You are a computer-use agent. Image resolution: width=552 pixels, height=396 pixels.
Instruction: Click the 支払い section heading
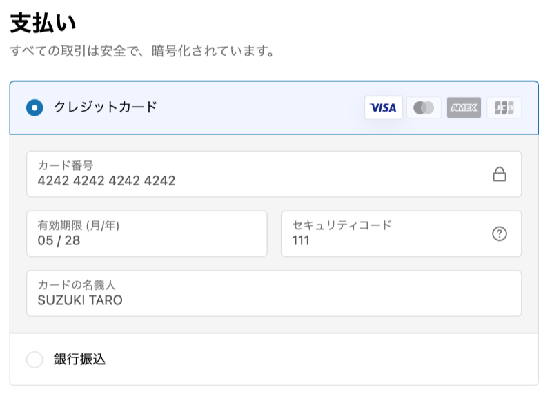tap(43, 24)
